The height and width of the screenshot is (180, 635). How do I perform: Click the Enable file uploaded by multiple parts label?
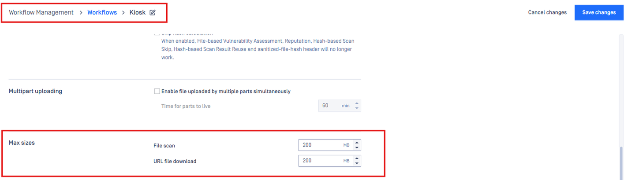point(226,92)
